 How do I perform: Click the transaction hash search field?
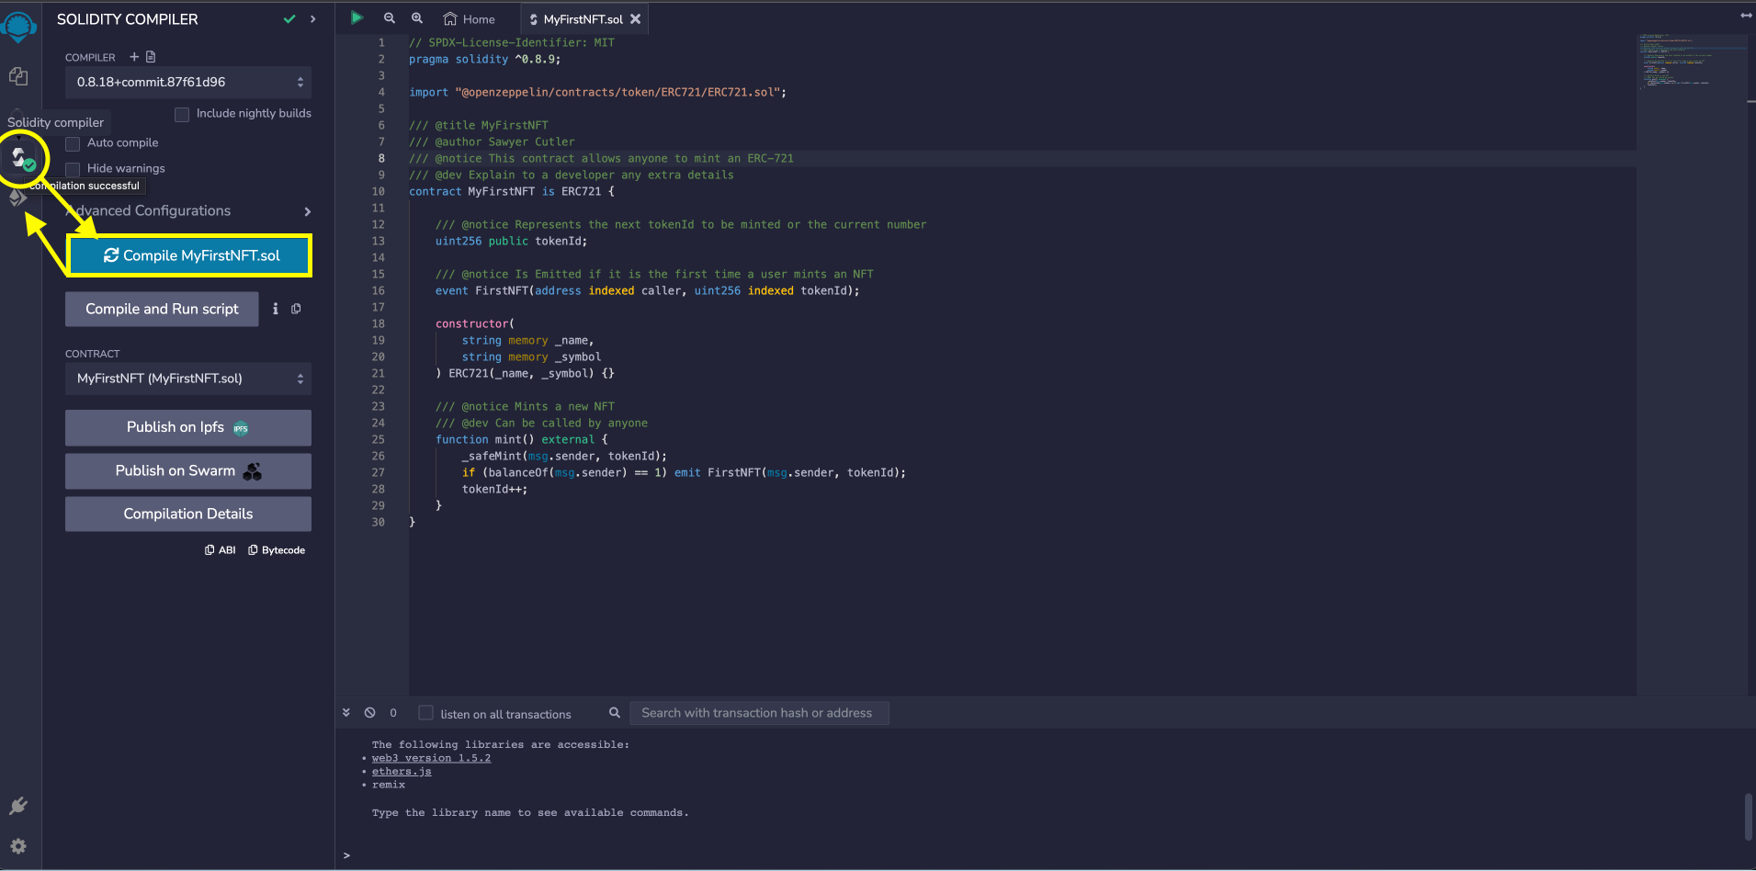758,712
